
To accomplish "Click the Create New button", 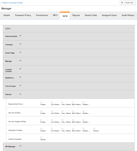I will (x=128, y=3).
